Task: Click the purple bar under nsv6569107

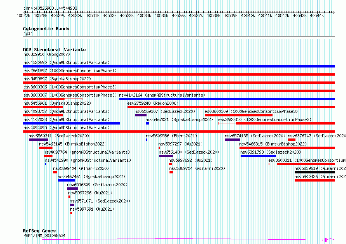Action: (x=141, y=115)
